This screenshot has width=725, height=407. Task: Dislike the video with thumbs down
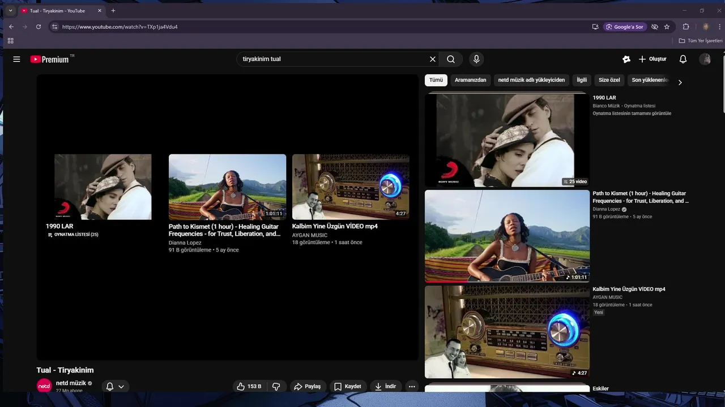pos(276,387)
